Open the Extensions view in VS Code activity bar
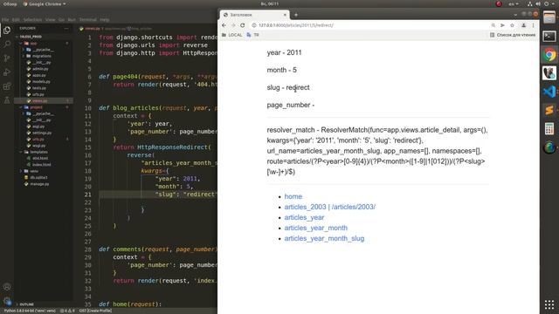The height and width of the screenshot is (314, 559). pyautogui.click(x=7, y=86)
